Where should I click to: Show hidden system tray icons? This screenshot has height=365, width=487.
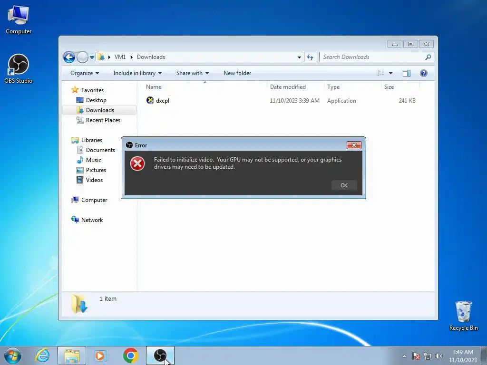(x=404, y=356)
